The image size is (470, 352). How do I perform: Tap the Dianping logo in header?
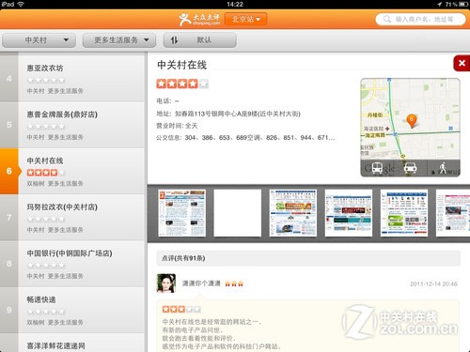tap(199, 19)
